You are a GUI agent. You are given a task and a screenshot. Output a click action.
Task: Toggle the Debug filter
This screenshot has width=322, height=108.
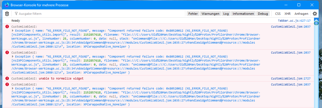[263, 14]
